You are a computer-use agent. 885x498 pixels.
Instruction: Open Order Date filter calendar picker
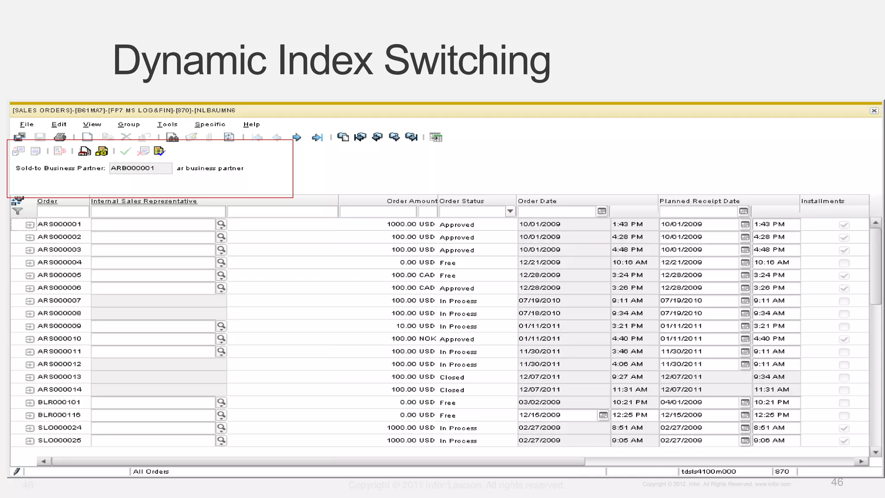pos(602,211)
